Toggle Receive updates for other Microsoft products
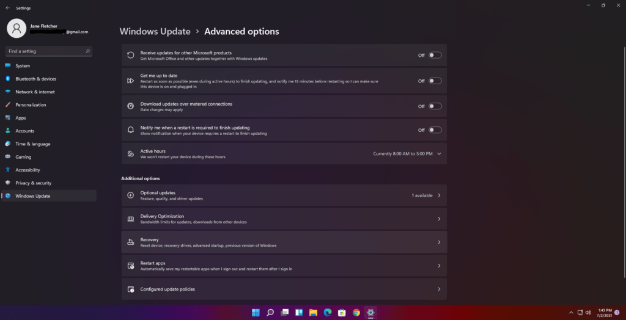626x320 pixels. 435,55
